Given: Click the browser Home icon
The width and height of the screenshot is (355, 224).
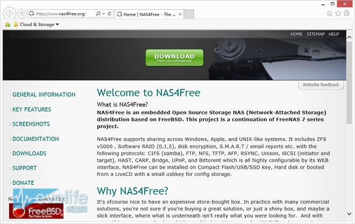Looking at the screenshot, I should click(x=330, y=13).
